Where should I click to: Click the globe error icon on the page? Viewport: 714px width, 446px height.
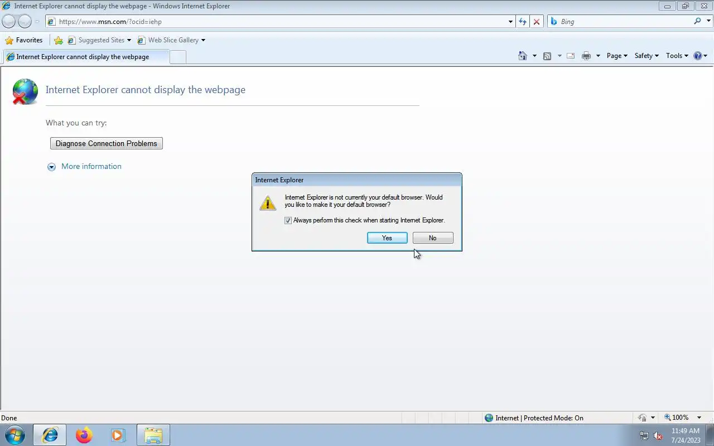click(25, 91)
